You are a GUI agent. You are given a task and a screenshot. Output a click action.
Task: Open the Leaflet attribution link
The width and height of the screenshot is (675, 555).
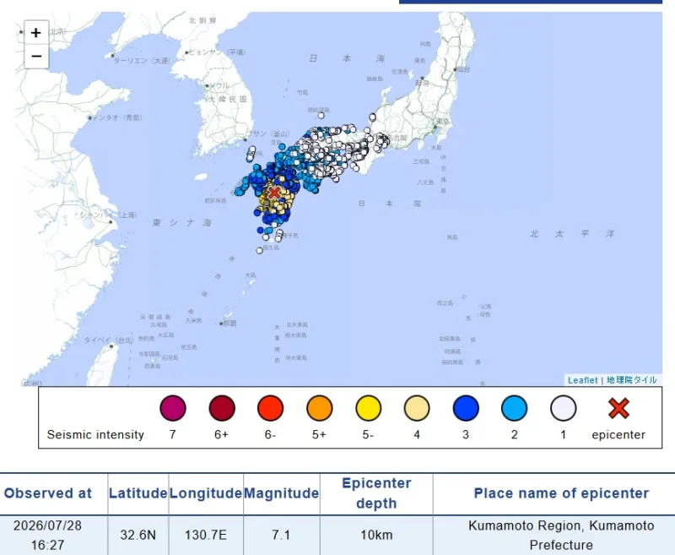click(x=582, y=380)
